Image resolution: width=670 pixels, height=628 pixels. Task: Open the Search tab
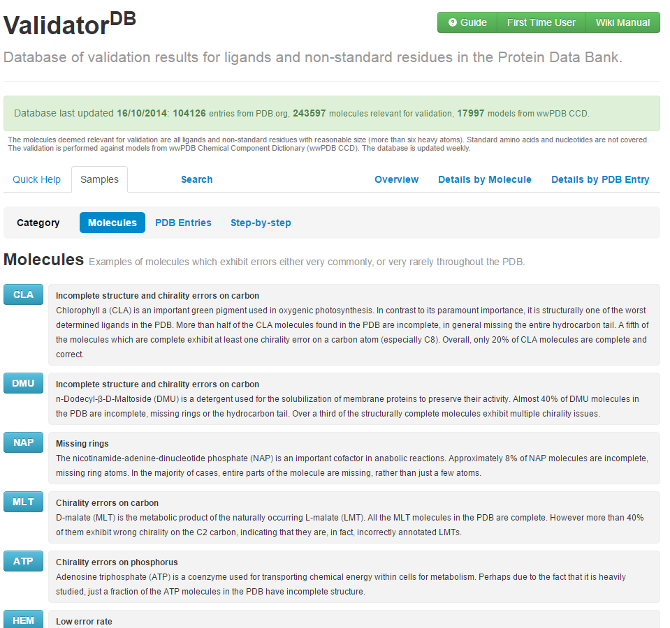[x=196, y=179]
